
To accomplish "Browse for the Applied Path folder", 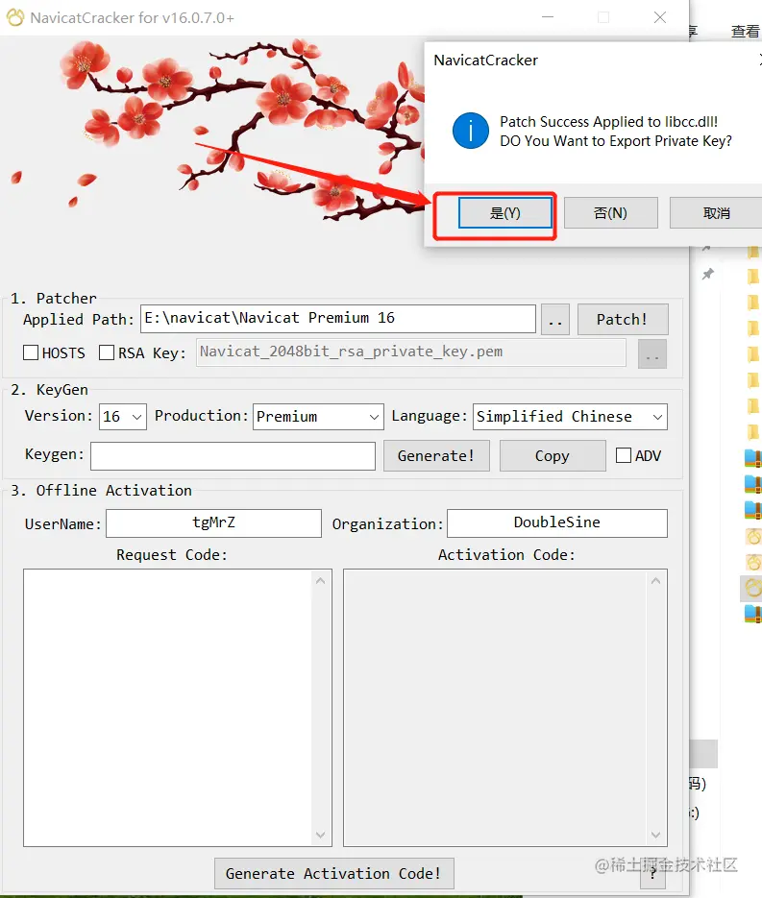I will 555,320.
